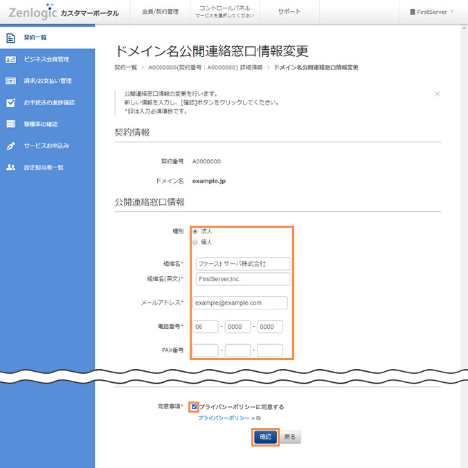Select the 個人 radio button

pos(195,242)
